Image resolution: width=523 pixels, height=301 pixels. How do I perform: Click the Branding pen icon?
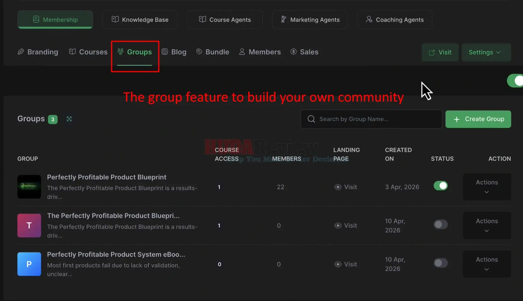click(21, 52)
